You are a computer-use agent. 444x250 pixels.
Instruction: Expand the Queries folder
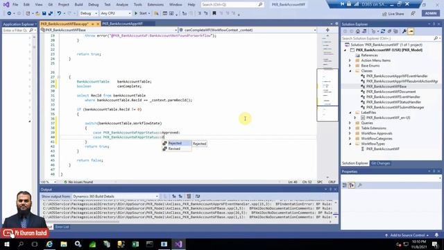(350, 123)
